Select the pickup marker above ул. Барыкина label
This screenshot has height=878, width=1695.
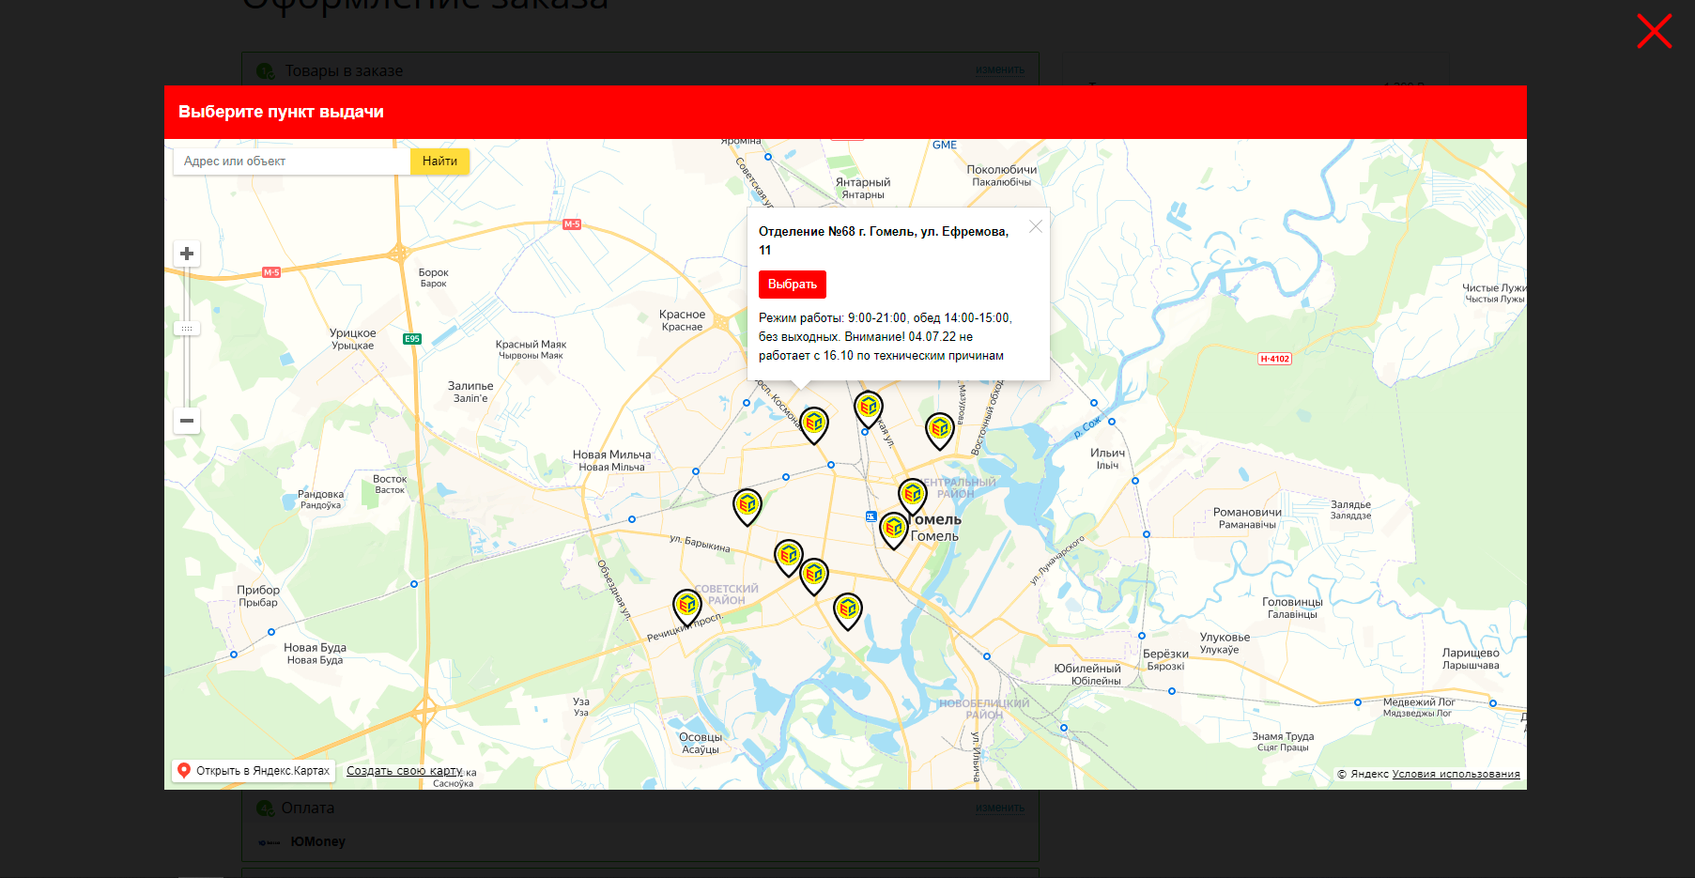pyautogui.click(x=747, y=505)
